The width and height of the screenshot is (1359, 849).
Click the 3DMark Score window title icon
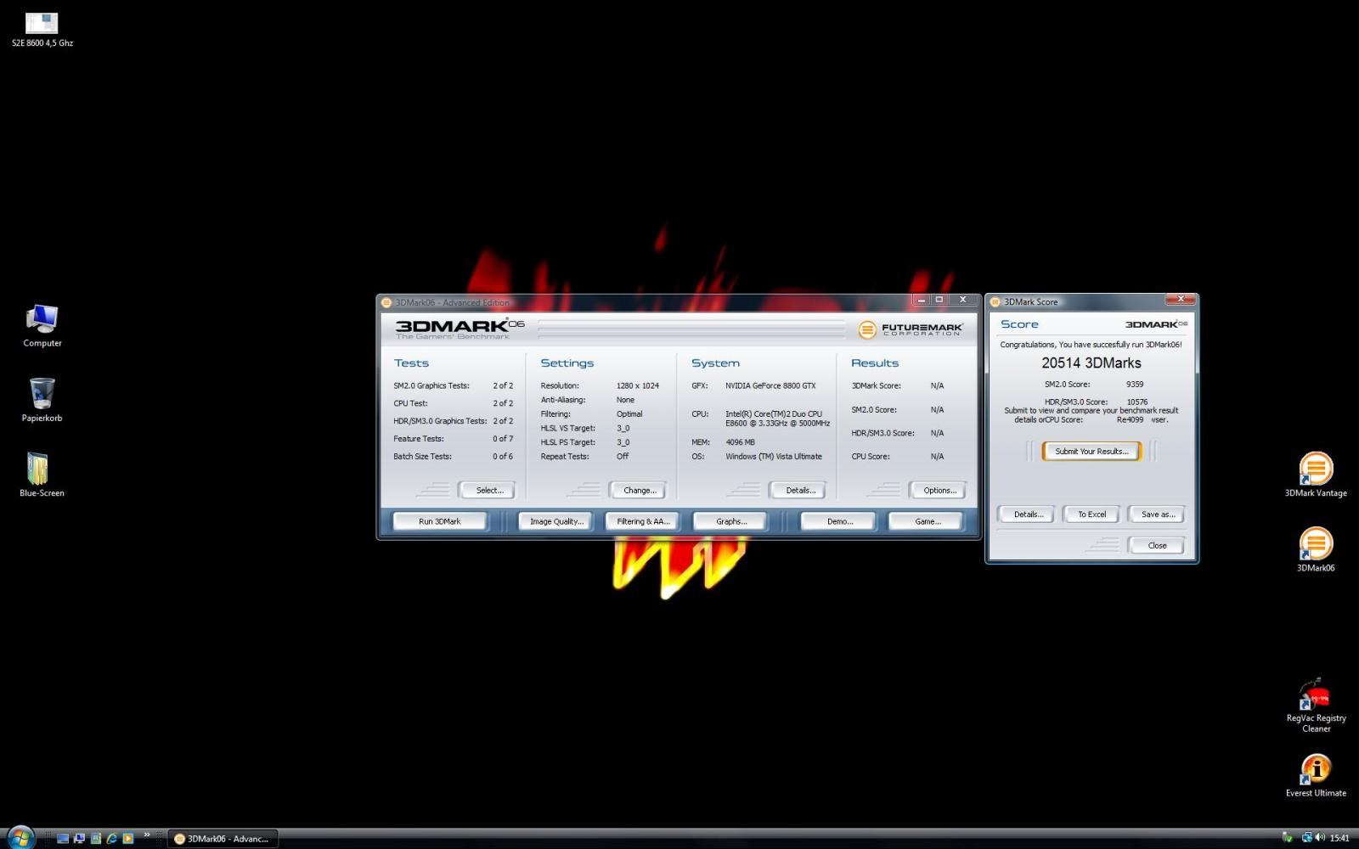[995, 301]
